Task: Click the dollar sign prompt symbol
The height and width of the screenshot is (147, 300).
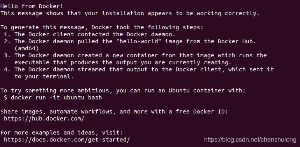Action: coord(6,97)
